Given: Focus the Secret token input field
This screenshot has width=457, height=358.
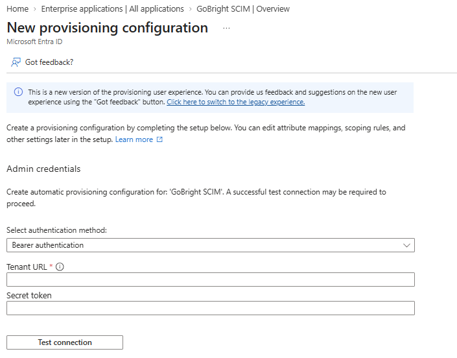Looking at the screenshot, I should [211, 308].
